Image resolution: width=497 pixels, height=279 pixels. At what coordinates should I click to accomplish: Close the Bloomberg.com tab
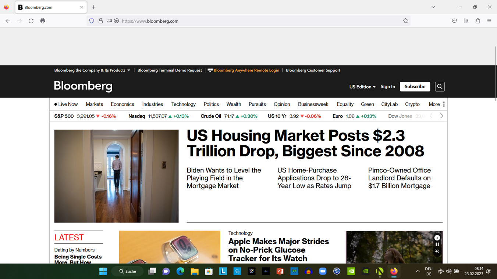point(81,7)
